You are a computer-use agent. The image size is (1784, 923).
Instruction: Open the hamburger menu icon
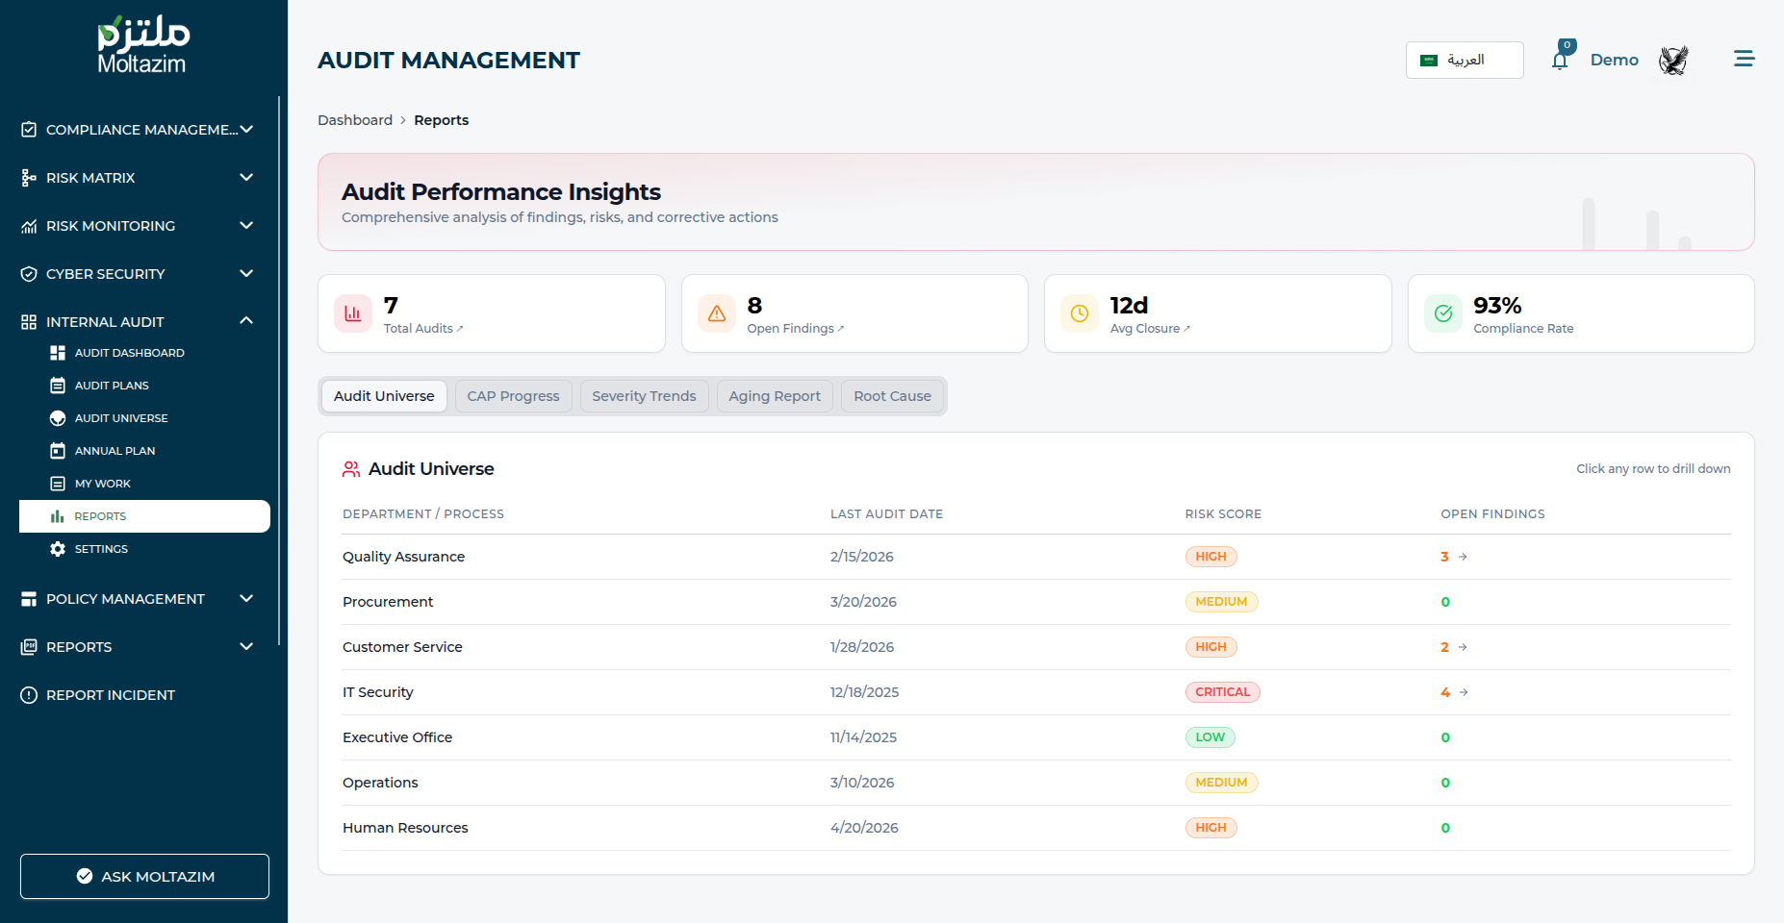(x=1744, y=60)
